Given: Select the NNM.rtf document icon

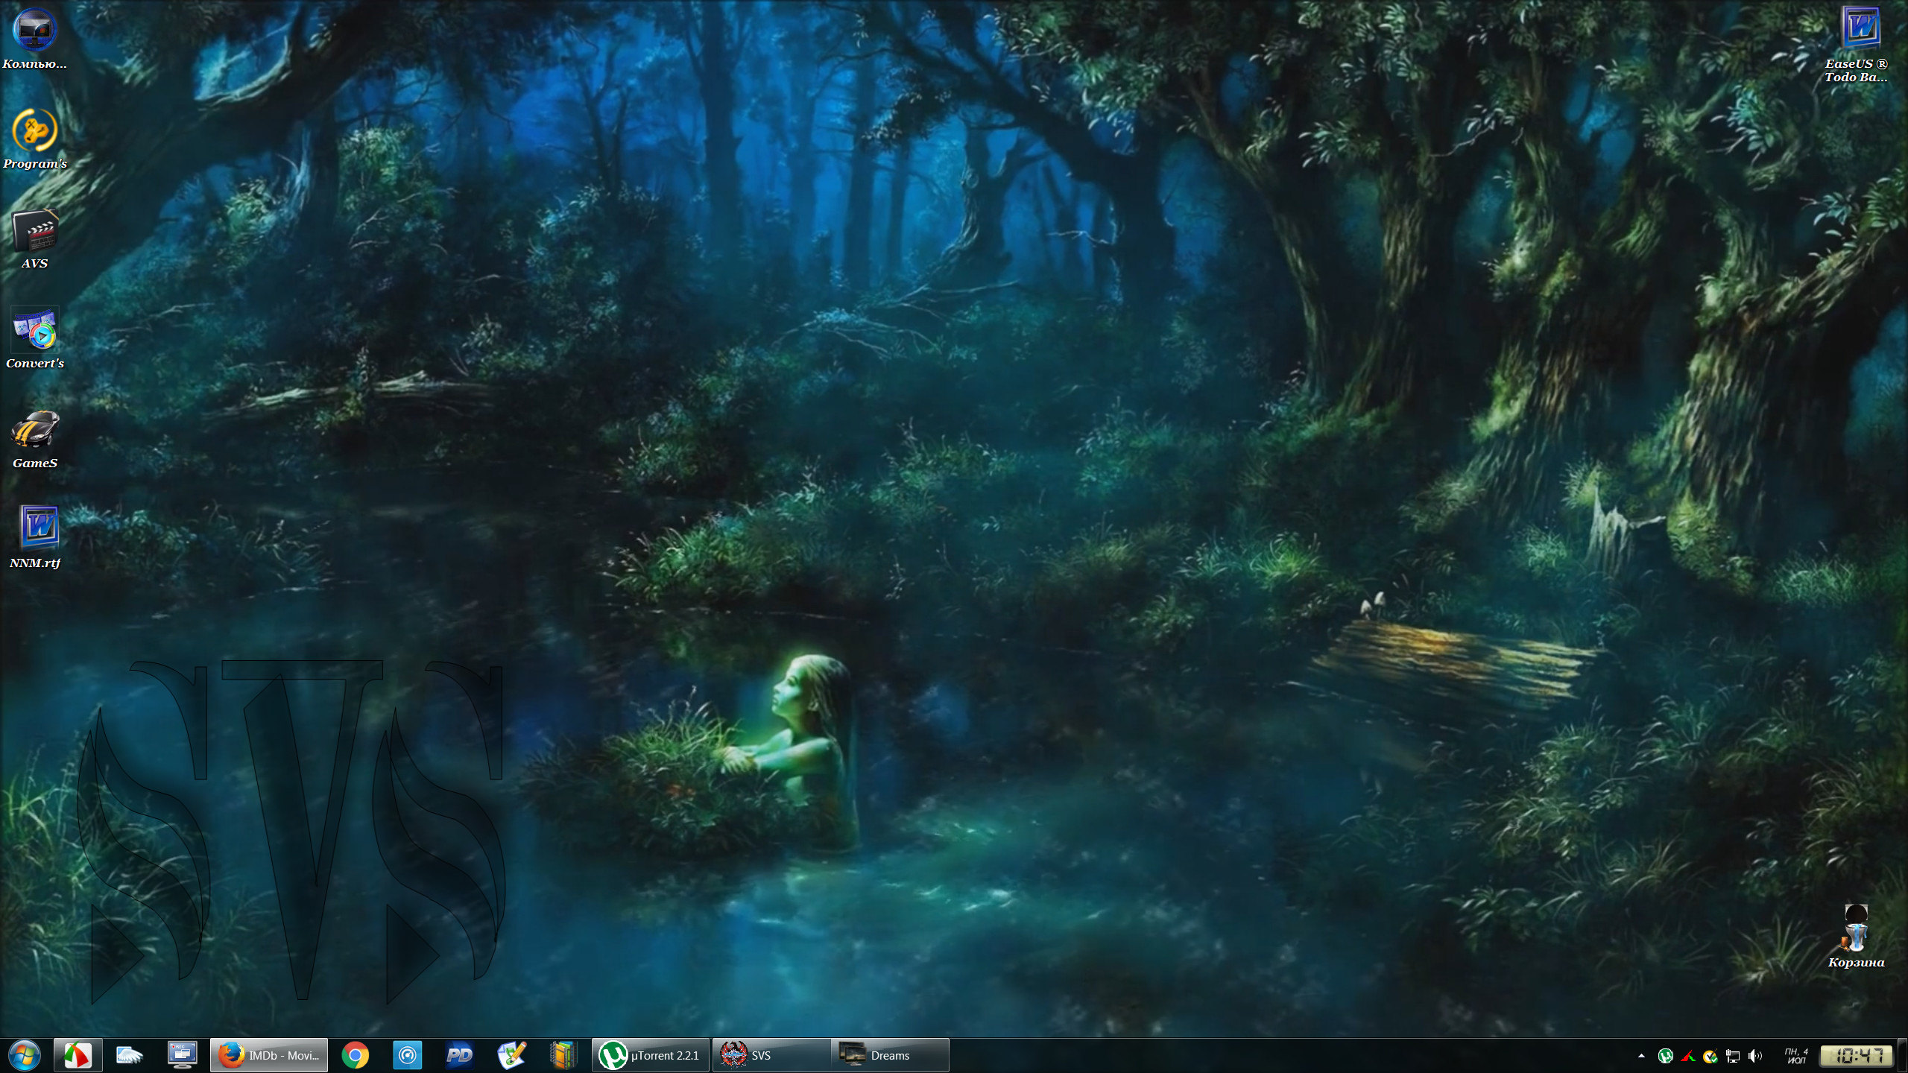Looking at the screenshot, I should tap(34, 538).
